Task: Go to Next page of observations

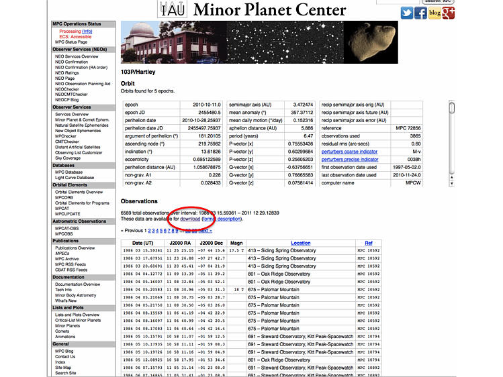Action: click(x=205, y=231)
